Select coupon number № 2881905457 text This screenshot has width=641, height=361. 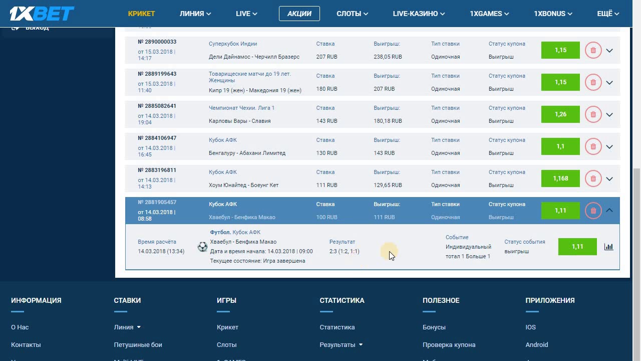(157, 202)
